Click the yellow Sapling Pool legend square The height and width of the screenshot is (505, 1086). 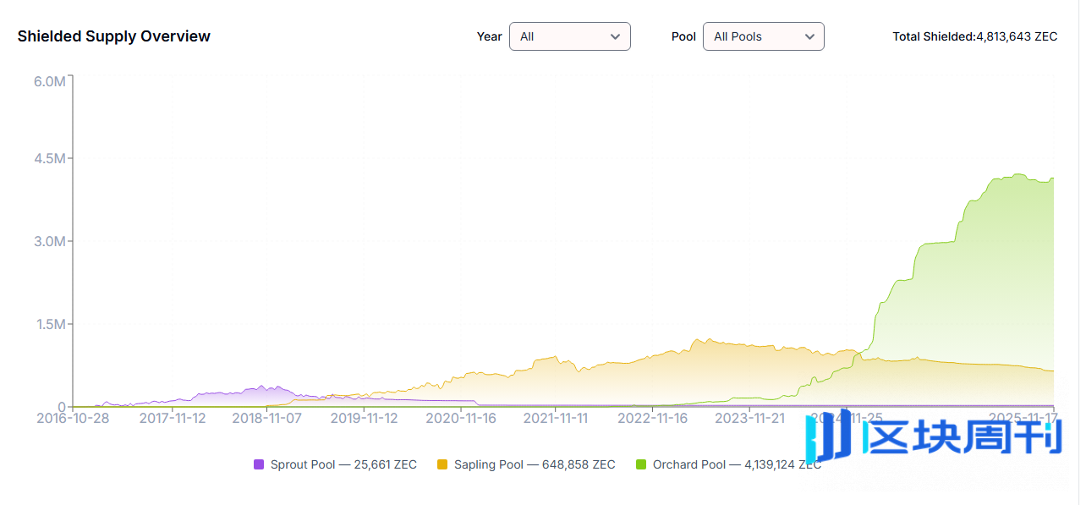[x=442, y=464]
